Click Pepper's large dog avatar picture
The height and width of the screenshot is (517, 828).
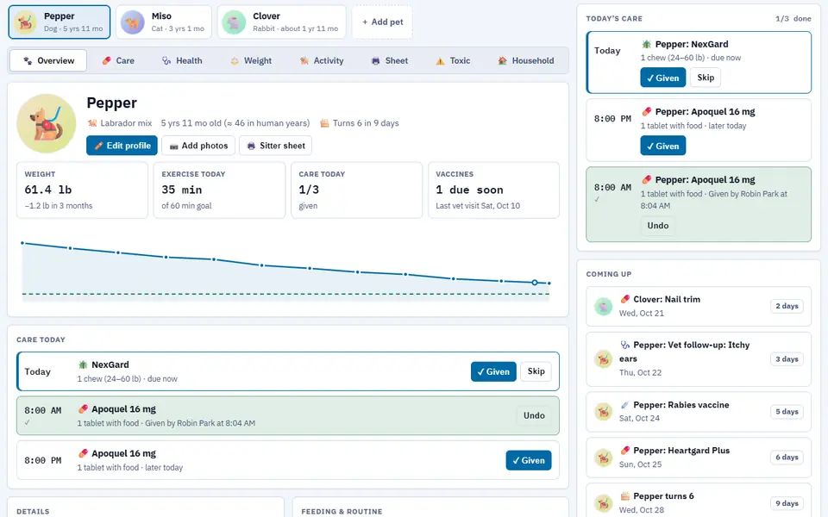47,123
